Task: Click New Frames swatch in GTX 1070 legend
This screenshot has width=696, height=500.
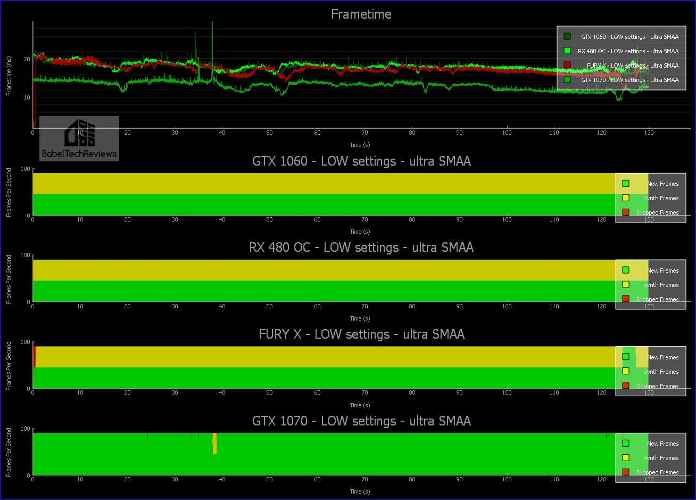Action: click(626, 444)
